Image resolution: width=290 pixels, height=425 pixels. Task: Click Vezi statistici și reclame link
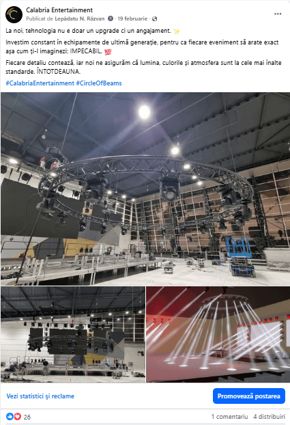(x=40, y=396)
